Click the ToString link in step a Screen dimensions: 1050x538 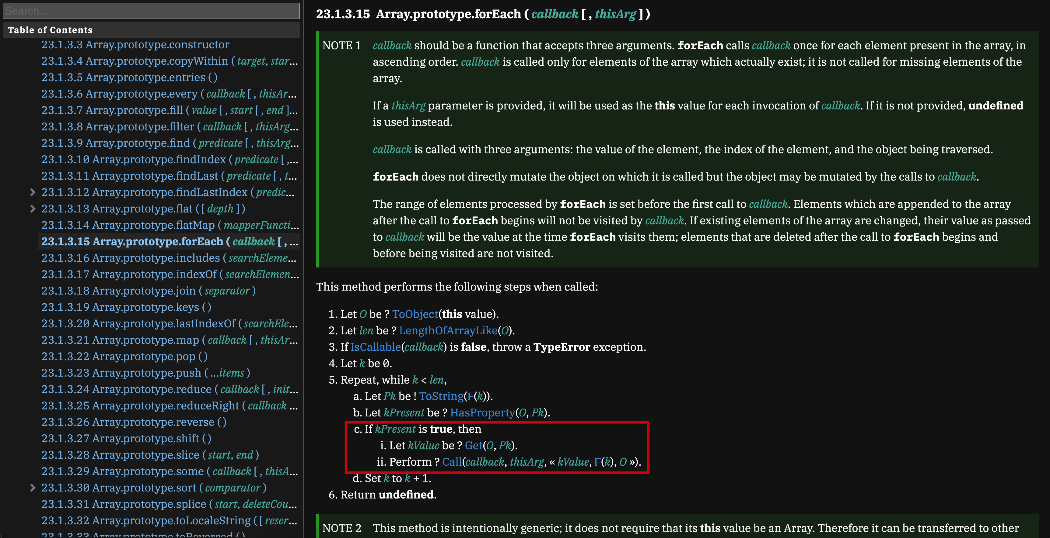(x=441, y=396)
